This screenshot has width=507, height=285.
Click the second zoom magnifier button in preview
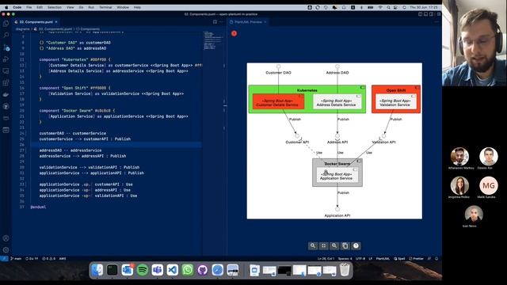334,246
